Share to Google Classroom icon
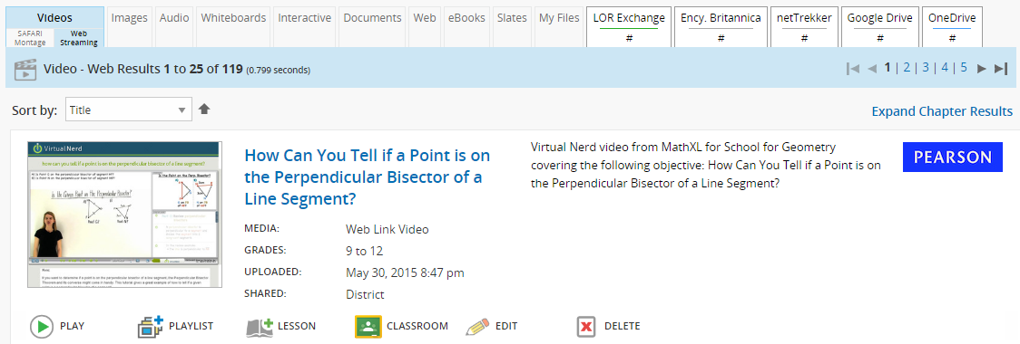1020x344 pixels. [x=368, y=327]
